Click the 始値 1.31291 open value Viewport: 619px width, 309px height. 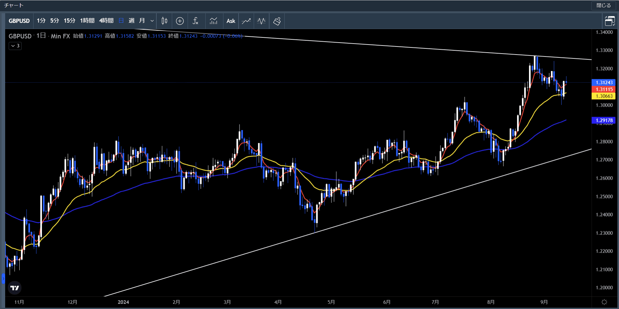click(87, 36)
